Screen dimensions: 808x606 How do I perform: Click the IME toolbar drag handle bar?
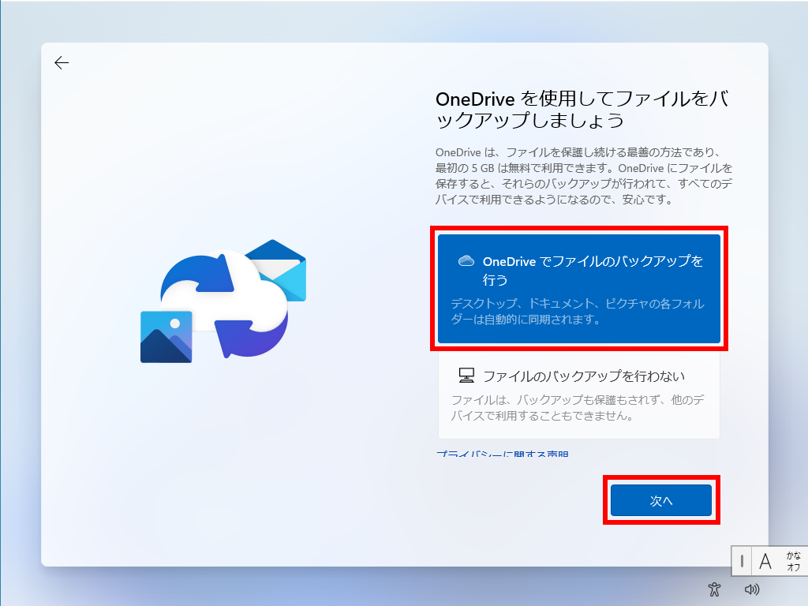[742, 562]
